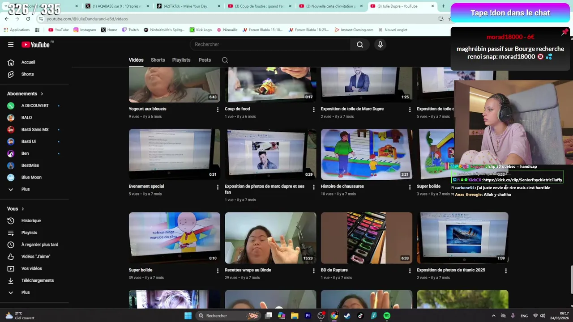Show hidden system tray icons
This screenshot has height=322, width=573.
(x=493, y=316)
